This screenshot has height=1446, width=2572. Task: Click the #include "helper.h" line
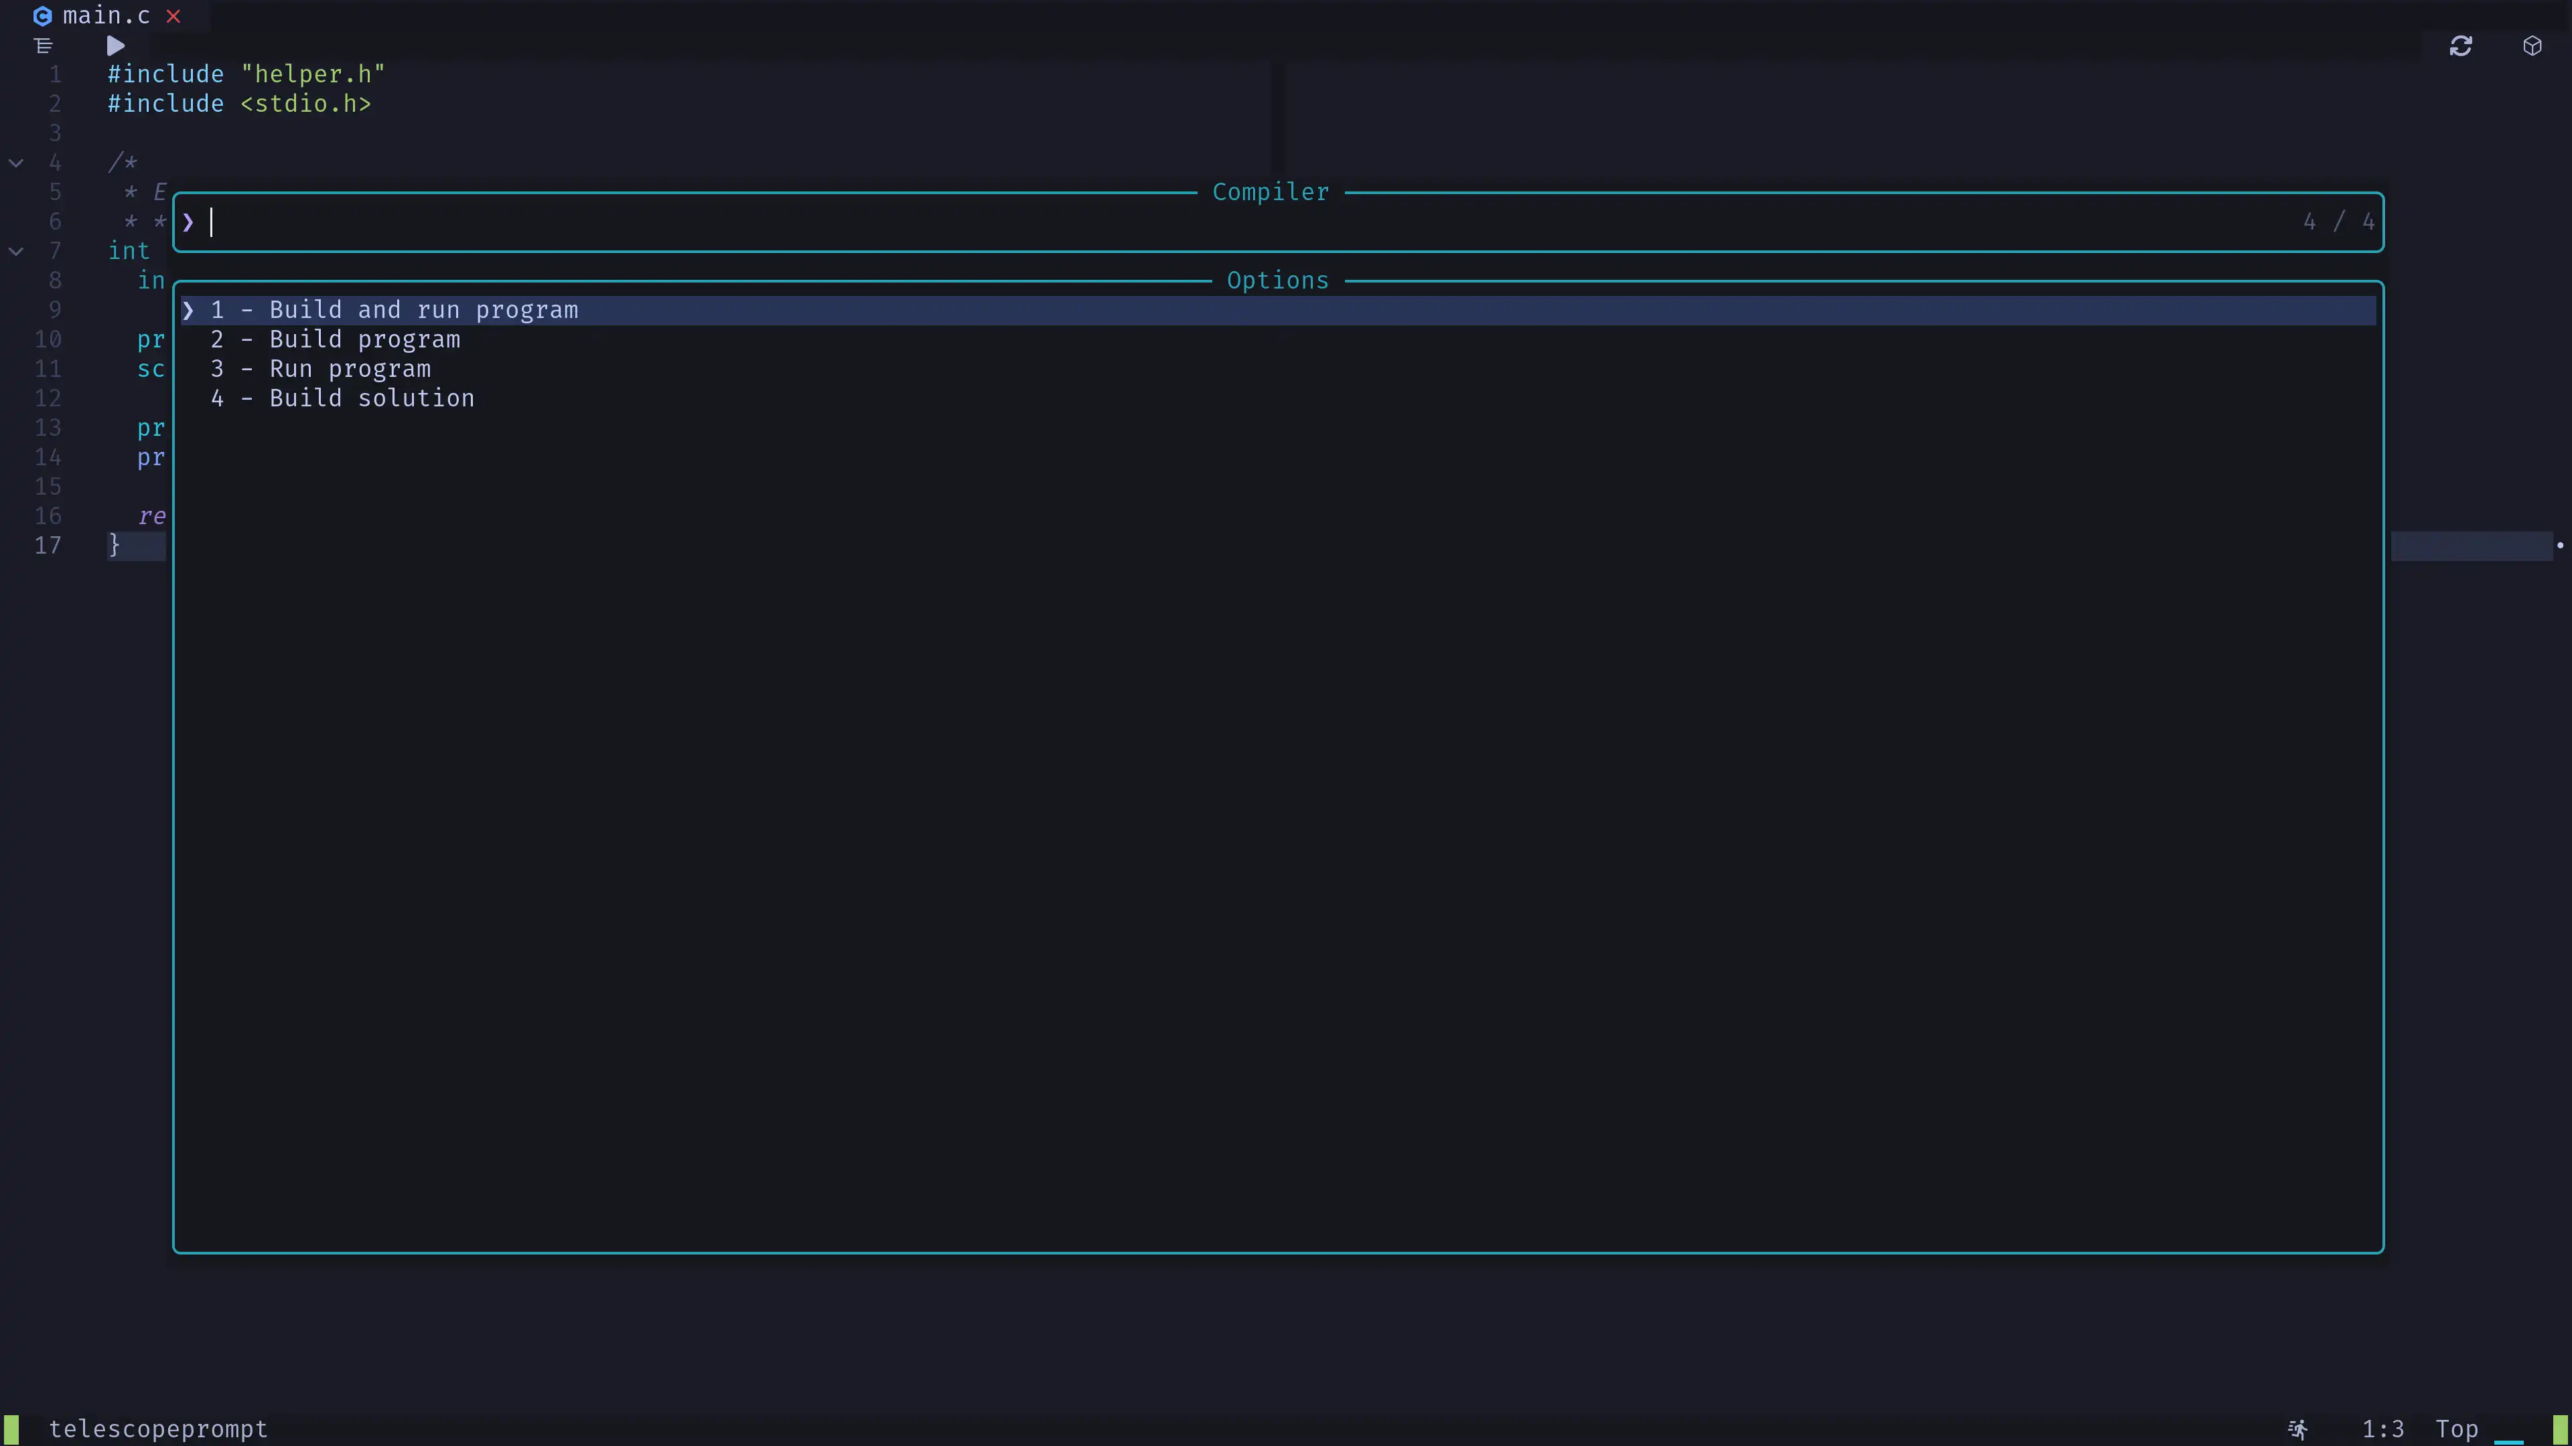pos(246,75)
